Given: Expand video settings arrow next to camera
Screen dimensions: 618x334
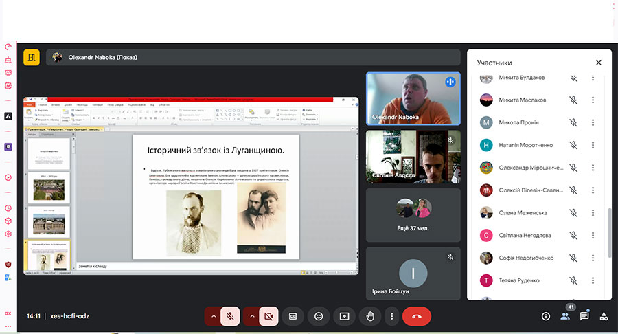Looking at the screenshot, I should [252, 316].
